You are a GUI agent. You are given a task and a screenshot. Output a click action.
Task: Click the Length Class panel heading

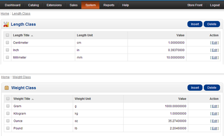click(x=23, y=24)
